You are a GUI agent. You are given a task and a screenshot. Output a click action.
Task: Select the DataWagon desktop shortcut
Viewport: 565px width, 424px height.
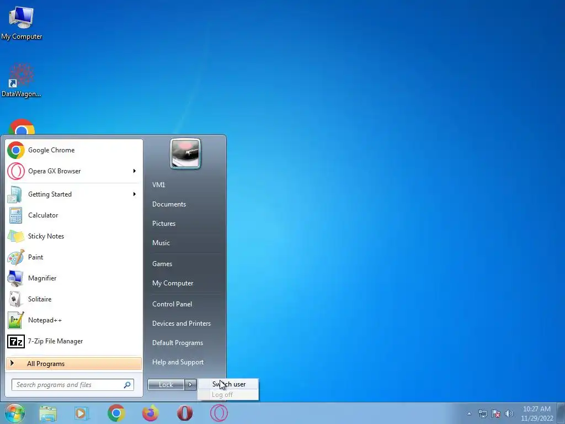(x=22, y=80)
